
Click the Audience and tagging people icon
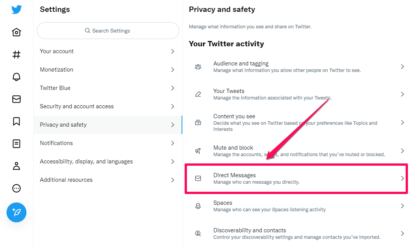click(x=198, y=66)
